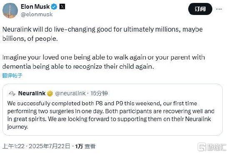This screenshot has height=154, width=229.
Task: Click the 2025年7月22日 post date
Action: 50,146
